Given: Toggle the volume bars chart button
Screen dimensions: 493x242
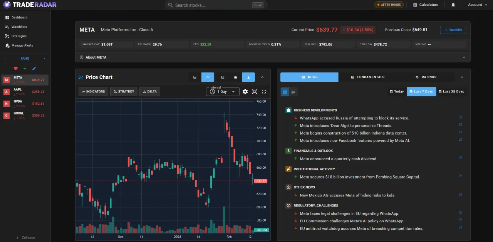Looking at the screenshot, I should [236, 77].
